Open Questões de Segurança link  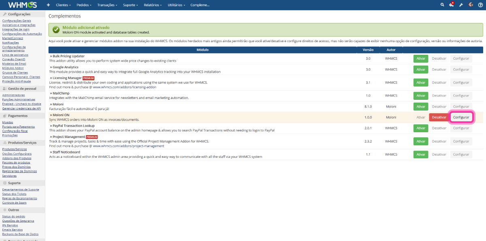(x=18, y=221)
